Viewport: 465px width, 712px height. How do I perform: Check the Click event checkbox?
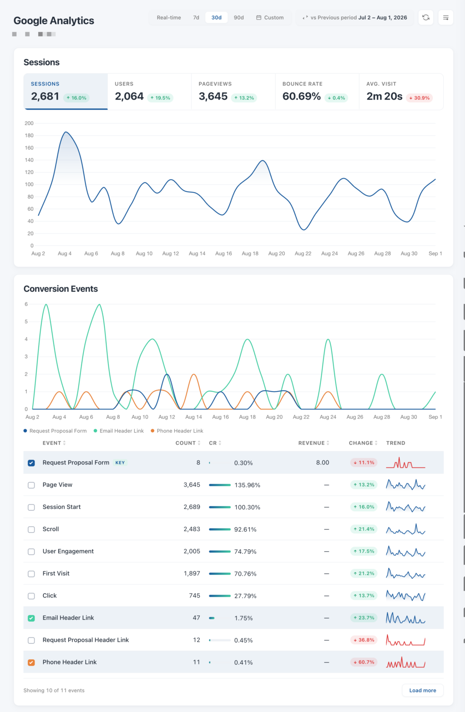[31, 596]
